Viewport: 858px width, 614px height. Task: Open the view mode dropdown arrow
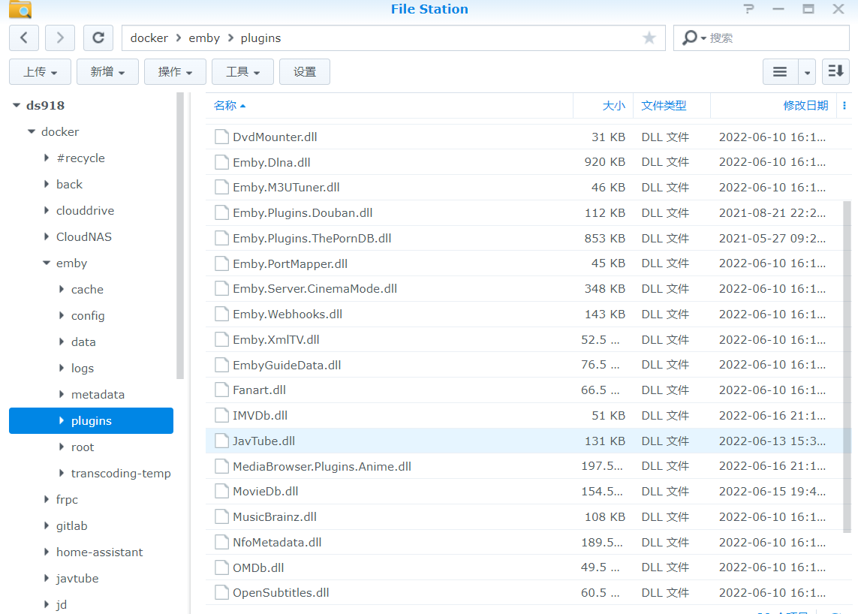point(807,72)
